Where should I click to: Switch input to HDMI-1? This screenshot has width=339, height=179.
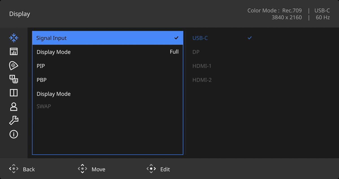202,66
